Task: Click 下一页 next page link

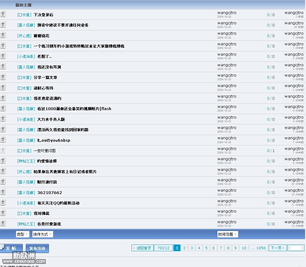Action: pyautogui.click(x=277, y=248)
